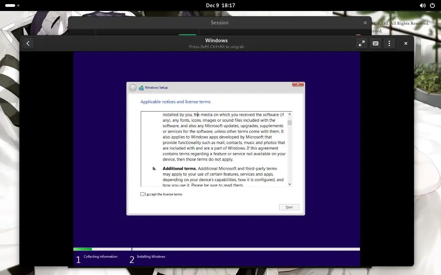Click the license scrollbar down arrow
The width and height of the screenshot is (441, 275).
click(290, 184)
